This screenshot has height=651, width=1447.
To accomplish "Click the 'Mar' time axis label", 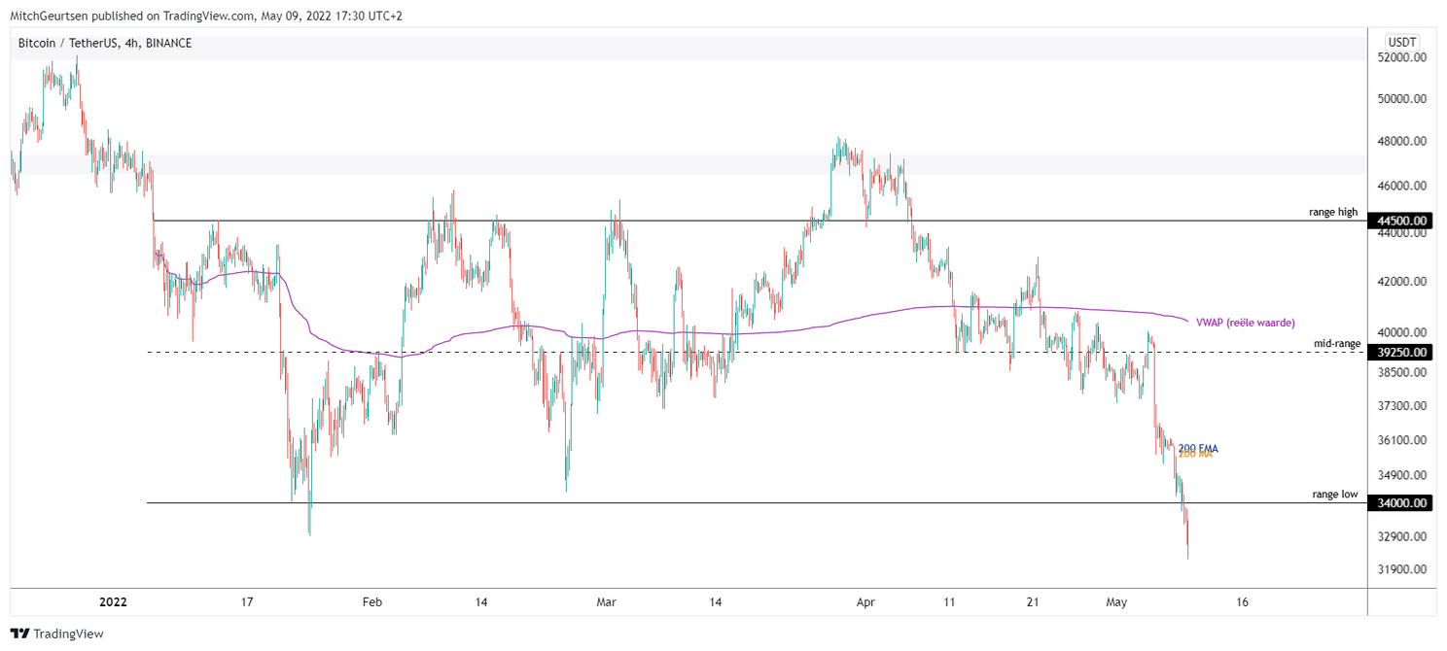I will [607, 602].
